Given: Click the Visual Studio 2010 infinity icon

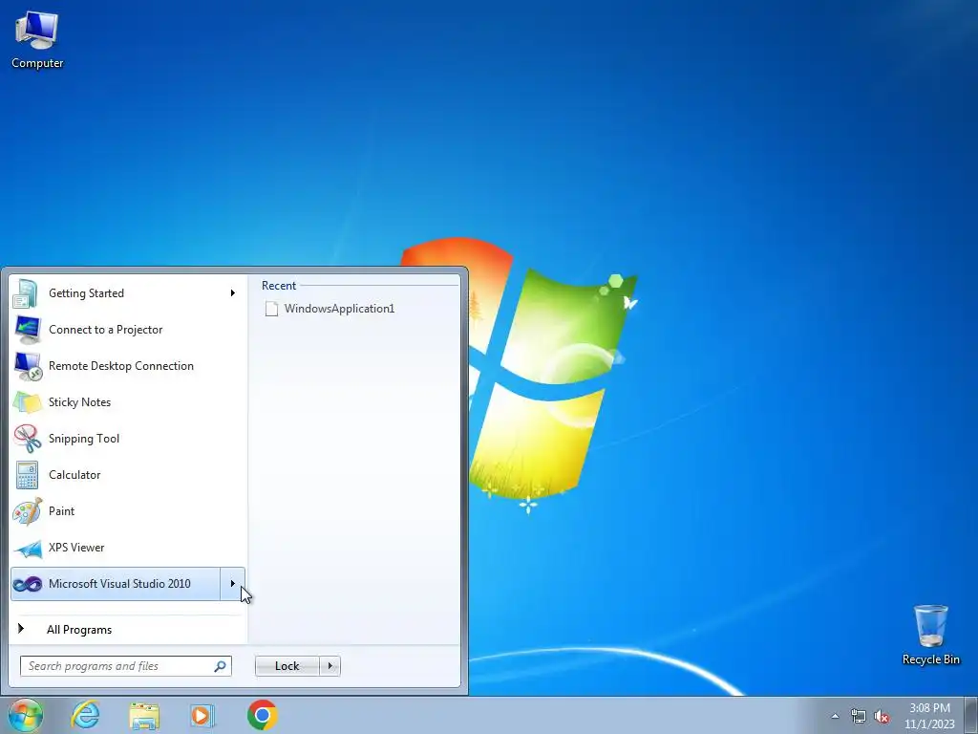Looking at the screenshot, I should [28, 584].
